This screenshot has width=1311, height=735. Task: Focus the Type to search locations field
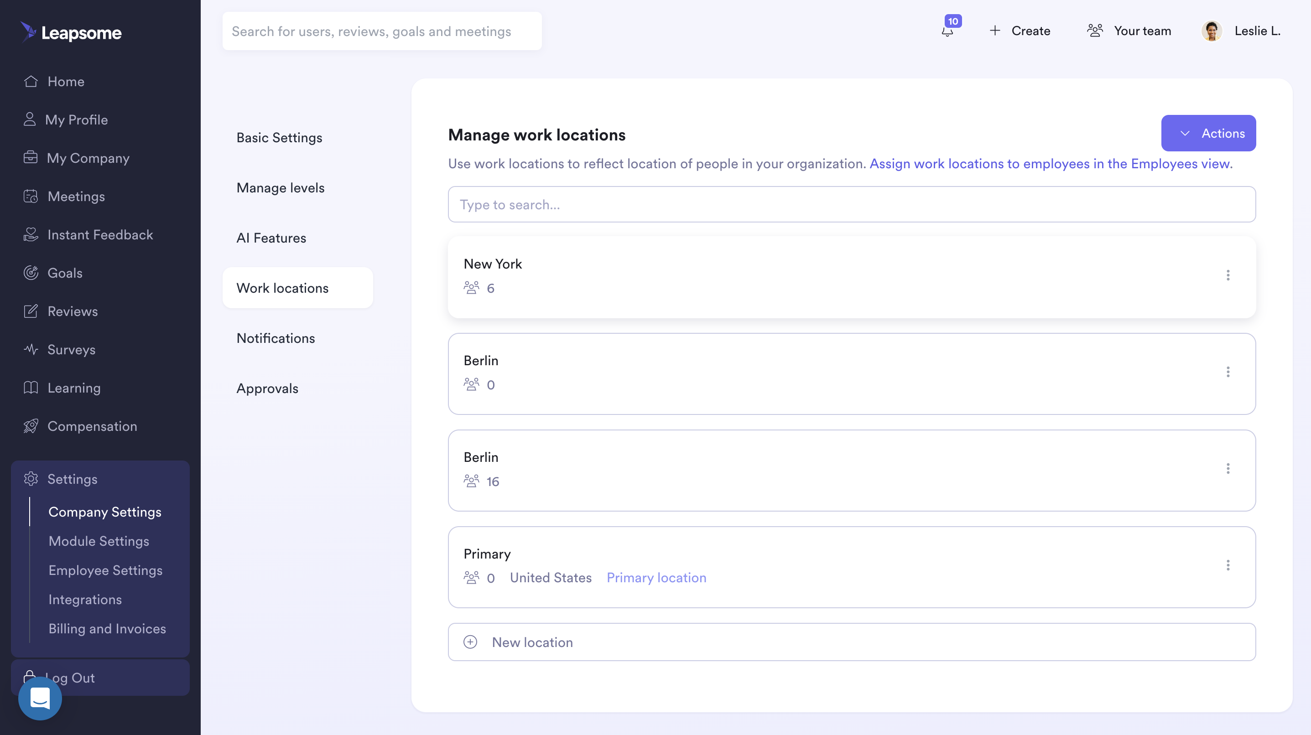[852, 204]
